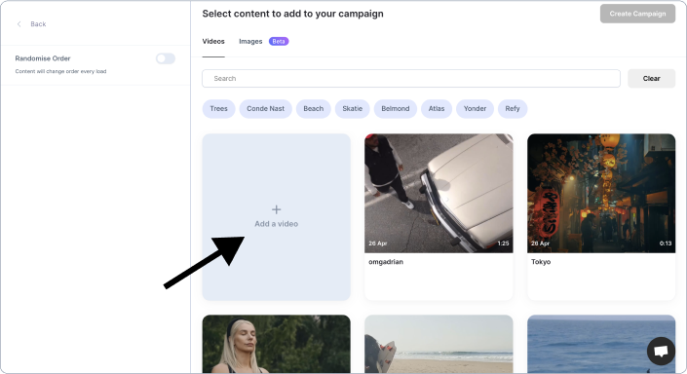Click the Tokyo video title

point(541,262)
